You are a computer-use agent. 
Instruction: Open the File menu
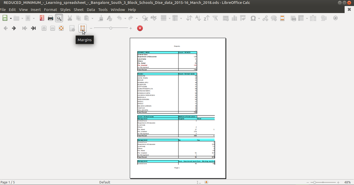[3, 10]
